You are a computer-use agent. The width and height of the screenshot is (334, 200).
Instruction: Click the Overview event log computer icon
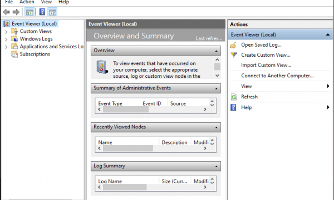click(102, 67)
